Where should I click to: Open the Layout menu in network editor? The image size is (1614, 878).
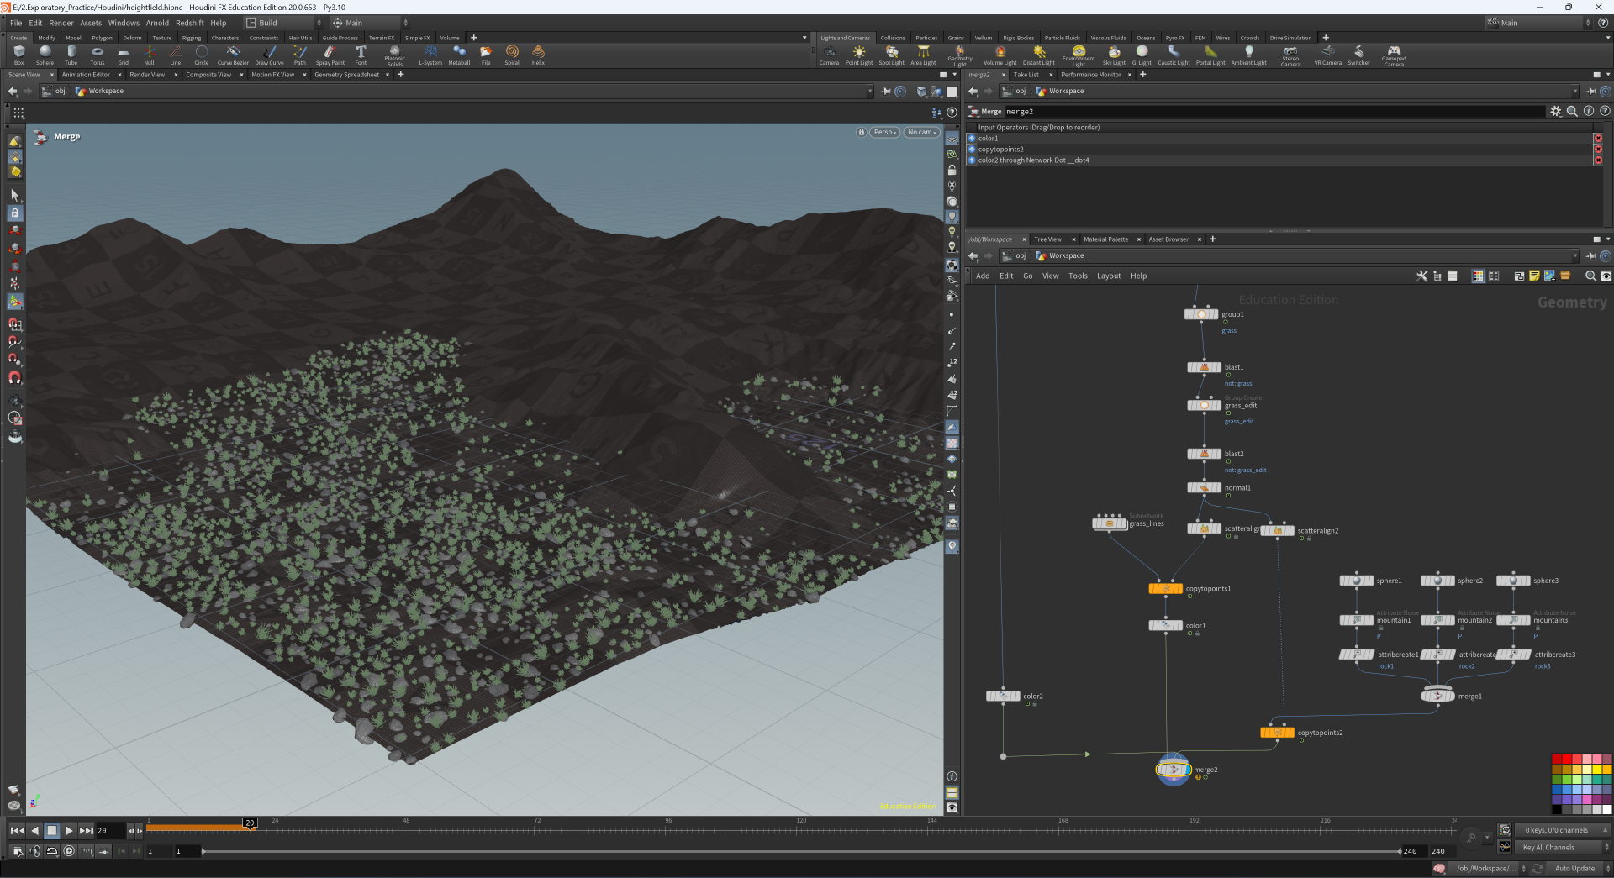click(x=1108, y=276)
